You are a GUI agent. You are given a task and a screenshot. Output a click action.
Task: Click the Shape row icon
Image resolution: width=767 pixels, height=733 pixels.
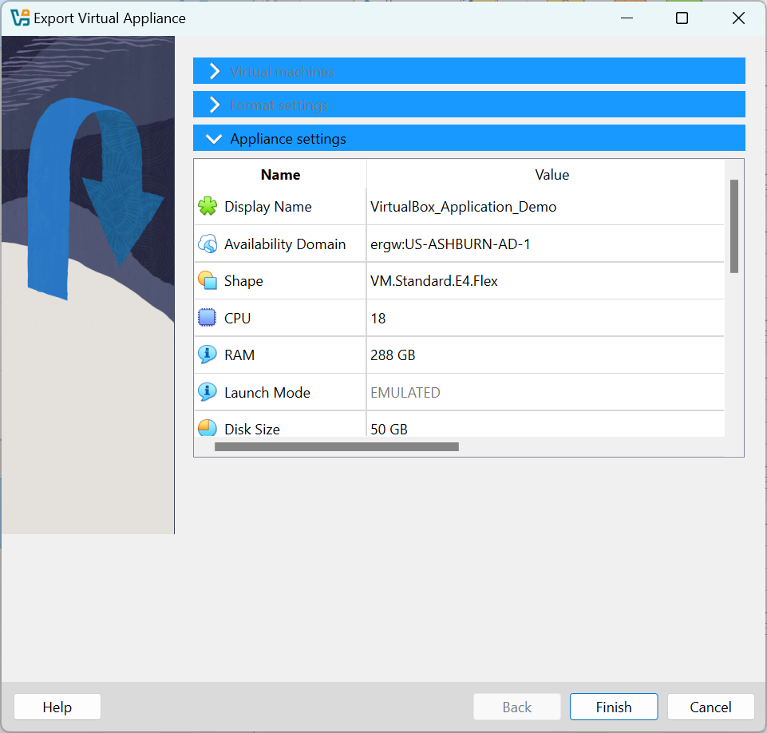point(208,280)
